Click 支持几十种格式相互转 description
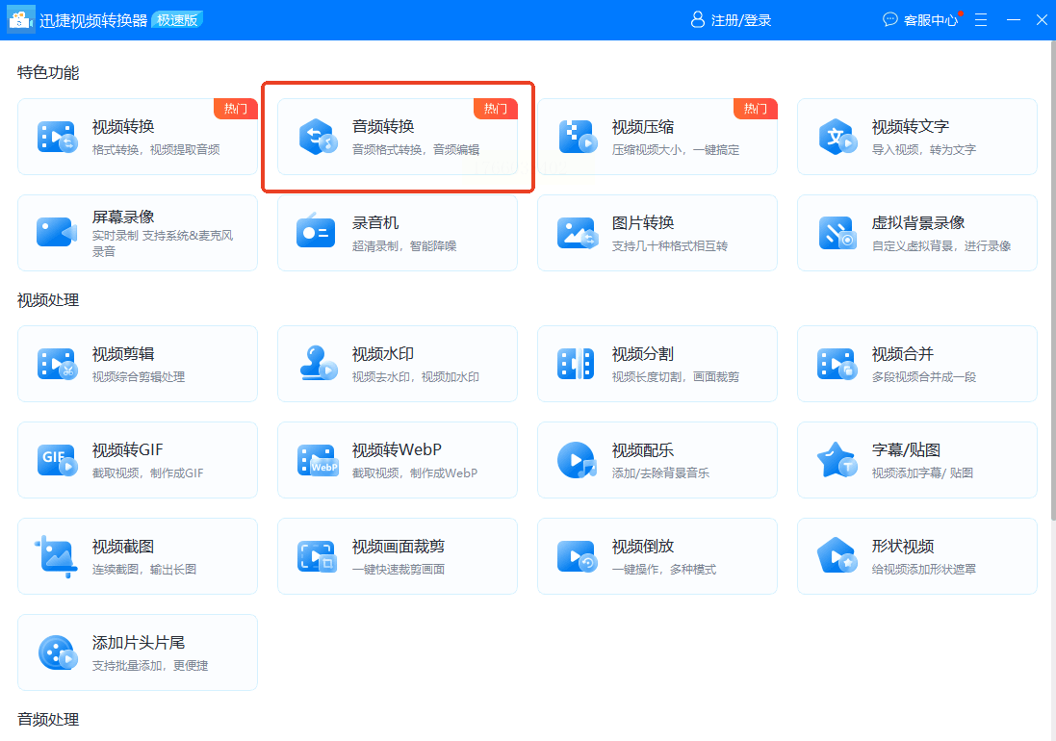The image size is (1056, 741). [x=669, y=245]
